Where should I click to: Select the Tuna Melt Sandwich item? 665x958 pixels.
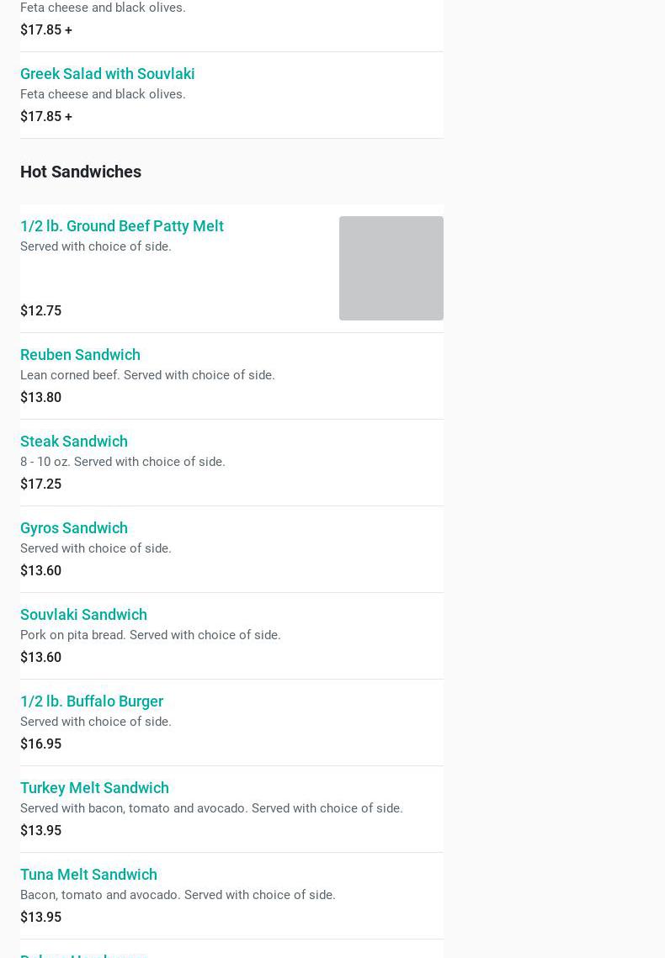click(88, 875)
